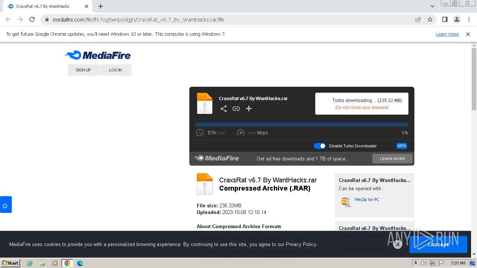Go back with the browser back arrow
This screenshot has width=477, height=268.
coord(8,19)
